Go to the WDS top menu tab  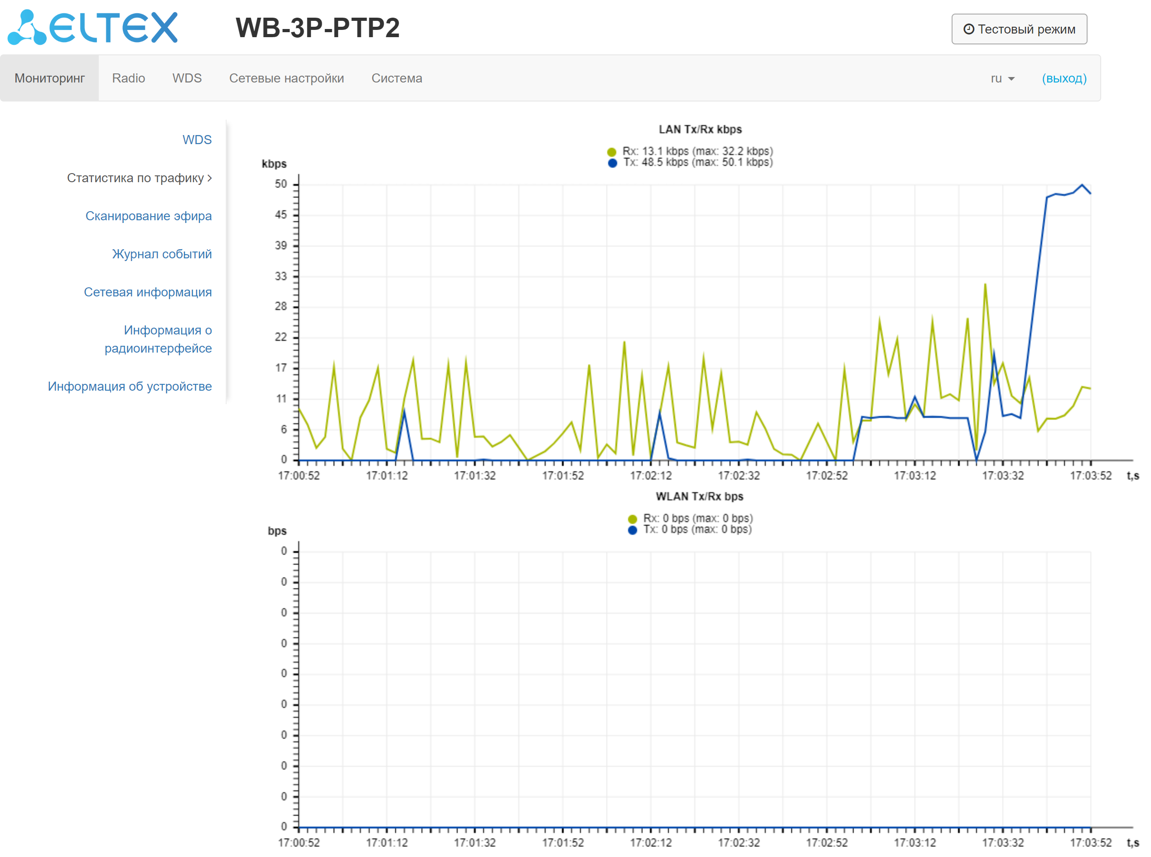pyautogui.click(x=187, y=78)
